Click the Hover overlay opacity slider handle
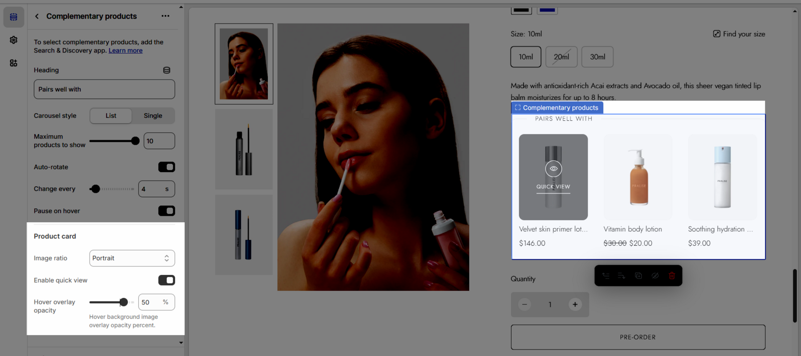 124,302
